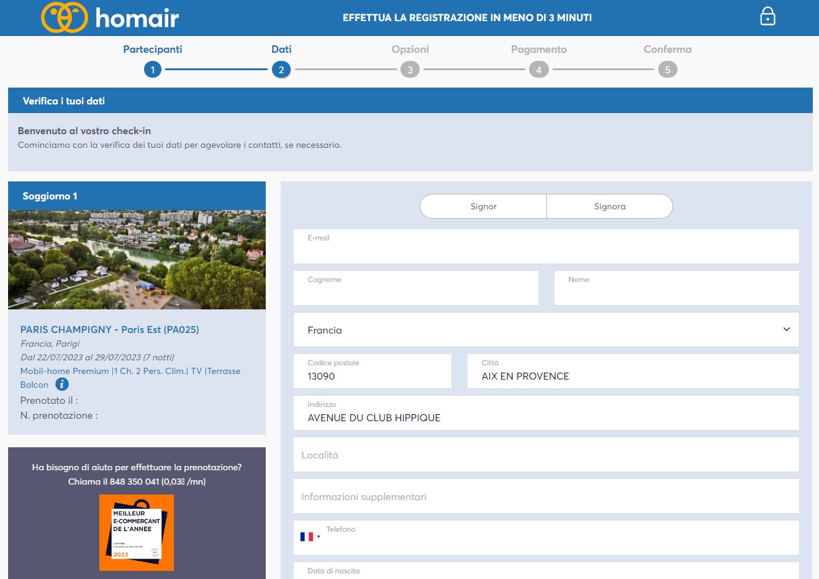Click the padlock security icon
819x579 pixels.
tap(767, 16)
